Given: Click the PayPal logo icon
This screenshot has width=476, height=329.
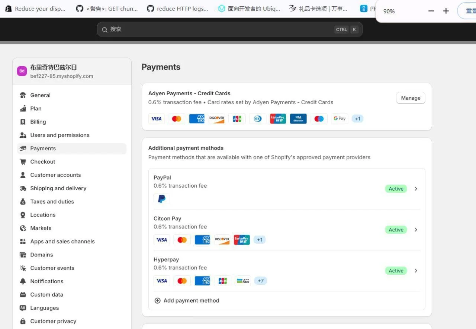Looking at the screenshot, I should click(x=162, y=199).
